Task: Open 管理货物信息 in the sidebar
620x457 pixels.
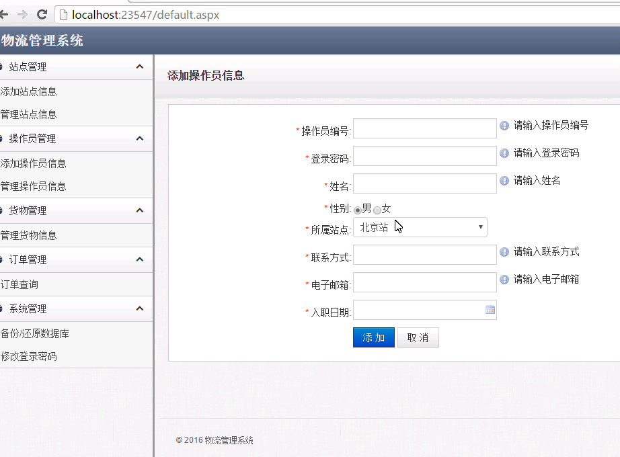Action: [x=28, y=236]
